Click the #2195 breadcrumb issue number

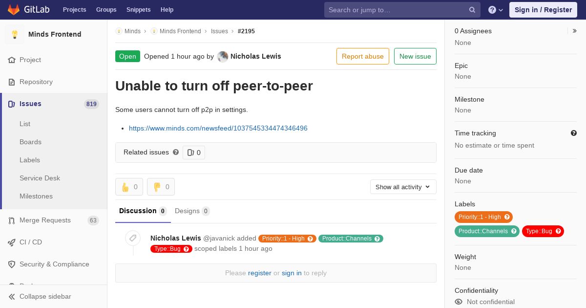pyautogui.click(x=246, y=31)
